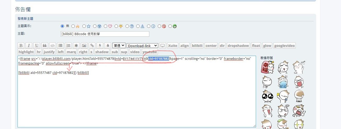Open the 普通 font size dropdown
Image resolution: width=341 pixels, height=129 pixels.
[x=119, y=46]
